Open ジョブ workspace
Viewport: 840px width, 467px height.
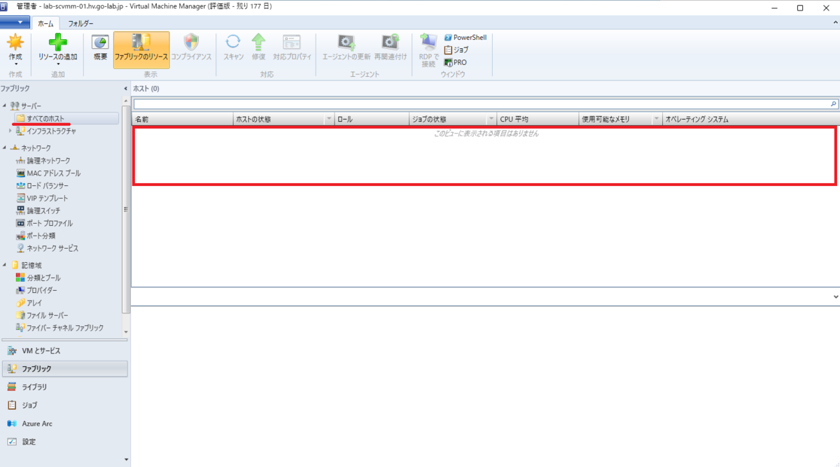(x=65, y=405)
